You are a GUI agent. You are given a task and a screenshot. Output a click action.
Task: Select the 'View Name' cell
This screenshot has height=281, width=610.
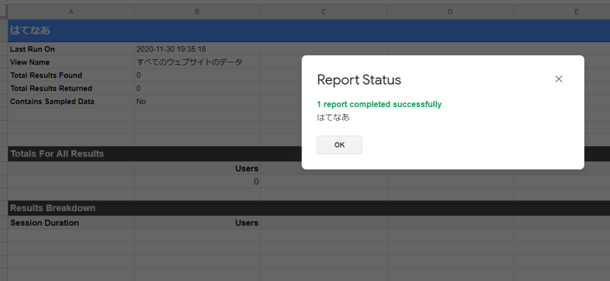71,62
